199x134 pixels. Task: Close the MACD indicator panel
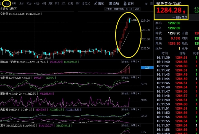click(x=138, y=62)
